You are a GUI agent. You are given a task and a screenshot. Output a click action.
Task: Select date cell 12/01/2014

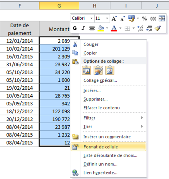[19, 41]
